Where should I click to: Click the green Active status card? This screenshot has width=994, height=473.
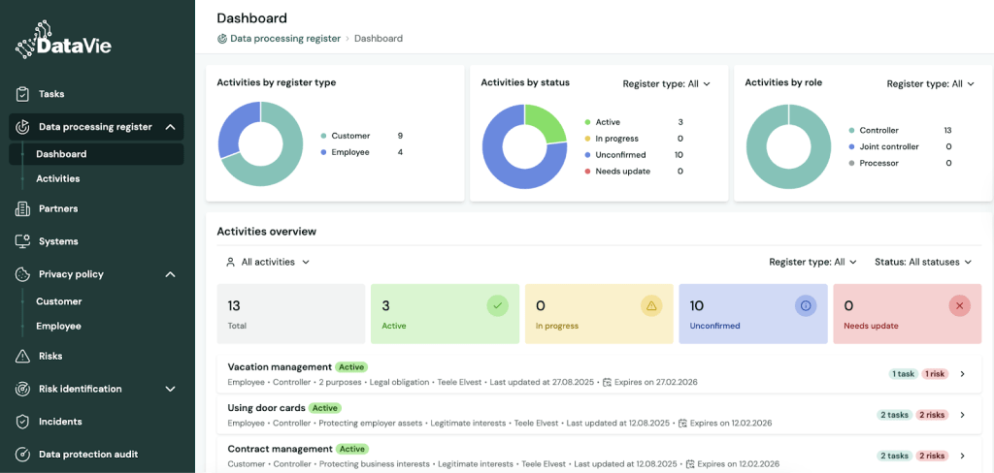pyautogui.click(x=445, y=314)
